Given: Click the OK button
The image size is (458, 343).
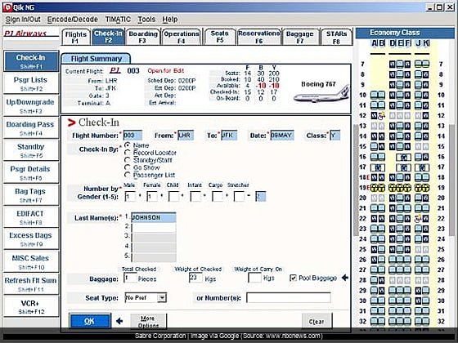Looking at the screenshot, I should (90, 321).
